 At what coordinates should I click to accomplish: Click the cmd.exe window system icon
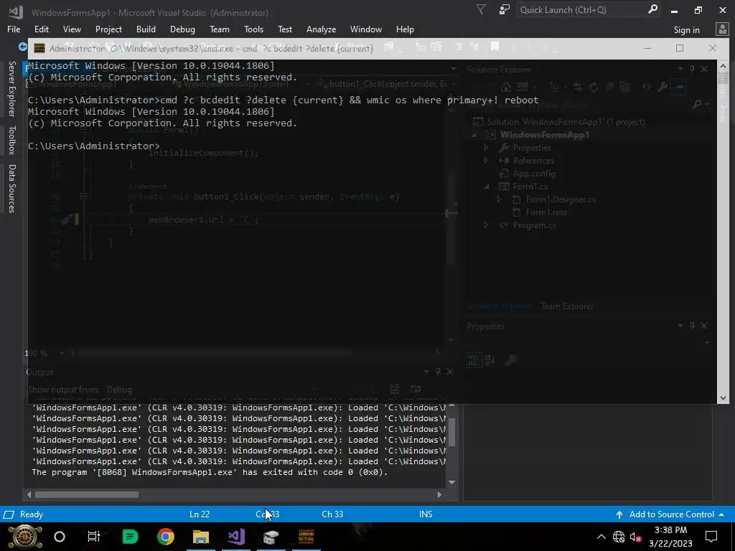pos(39,48)
